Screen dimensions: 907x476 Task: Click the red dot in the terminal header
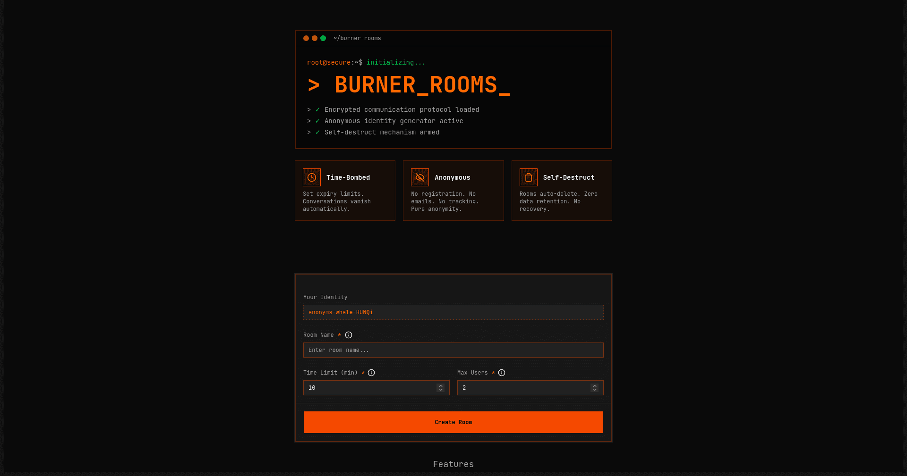[x=306, y=38]
